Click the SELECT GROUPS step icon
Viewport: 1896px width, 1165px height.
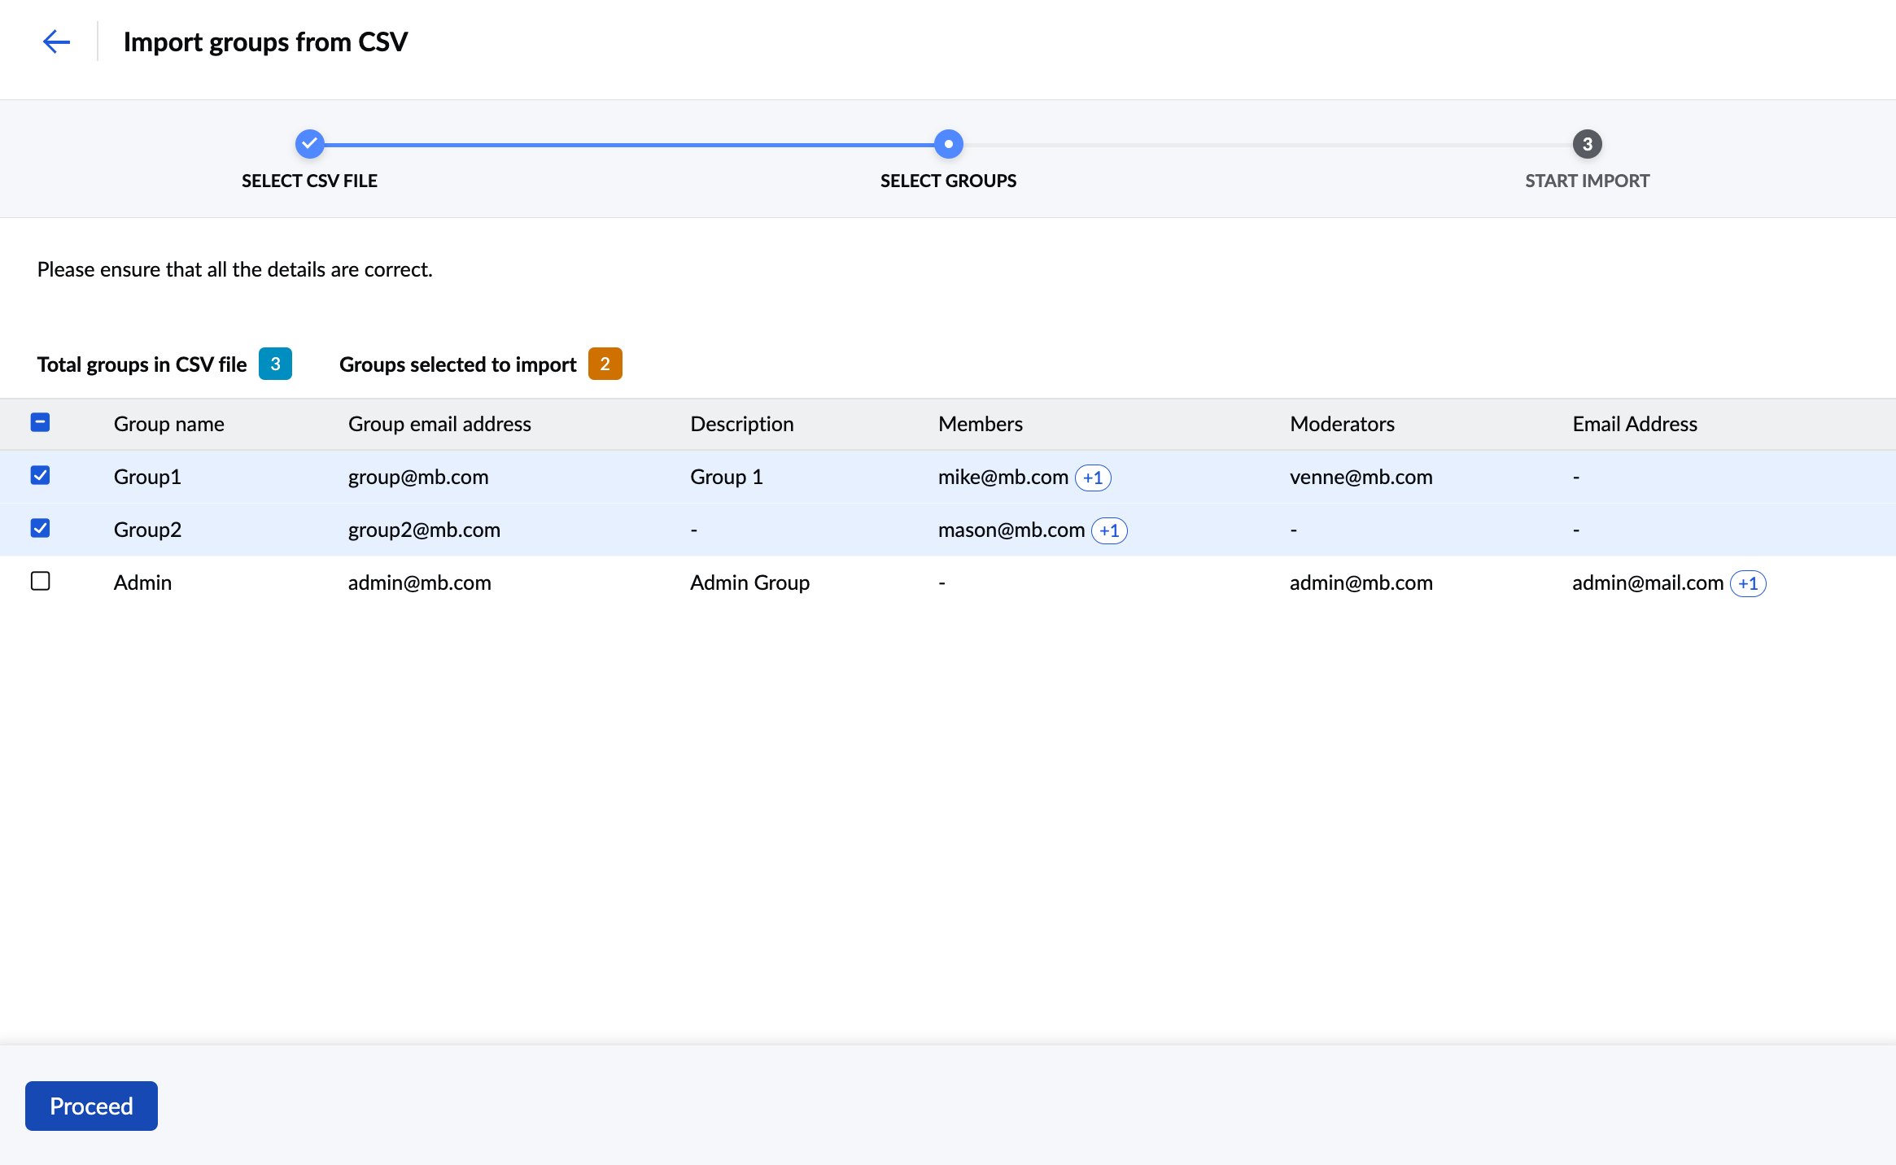(948, 142)
